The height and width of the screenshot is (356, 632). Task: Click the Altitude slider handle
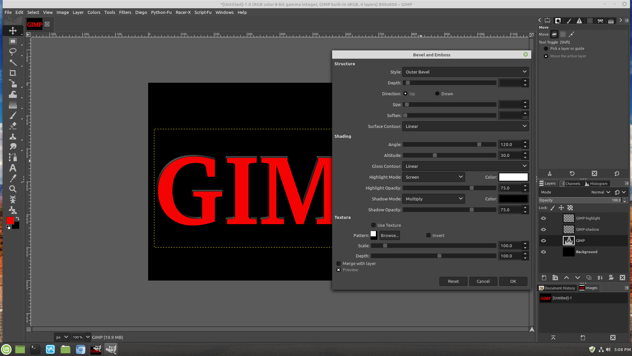[435, 155]
